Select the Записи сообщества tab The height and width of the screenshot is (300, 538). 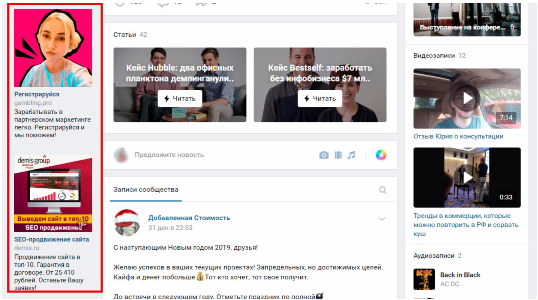pos(146,190)
